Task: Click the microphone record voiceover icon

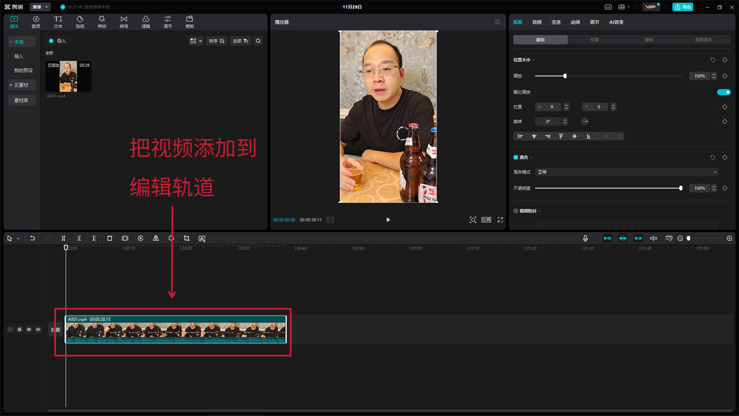Action: tap(585, 238)
